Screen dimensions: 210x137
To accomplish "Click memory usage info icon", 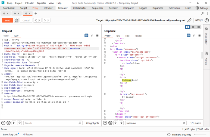I will point(169,135).
